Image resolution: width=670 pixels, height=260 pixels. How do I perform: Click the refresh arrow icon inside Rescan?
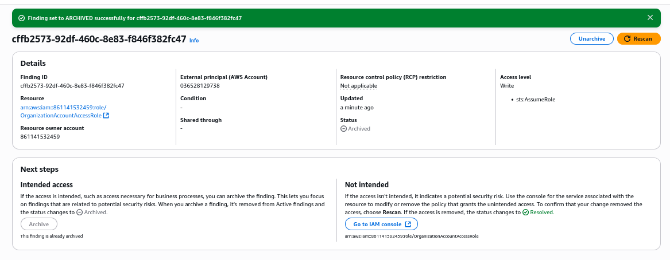pyautogui.click(x=628, y=39)
